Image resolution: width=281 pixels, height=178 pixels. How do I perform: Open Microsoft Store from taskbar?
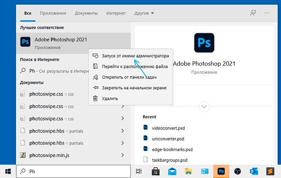156,172
